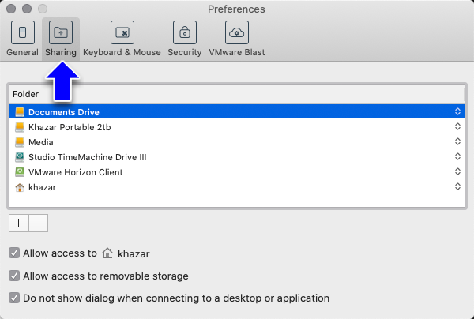Add a shared folder with plus button

coord(19,223)
